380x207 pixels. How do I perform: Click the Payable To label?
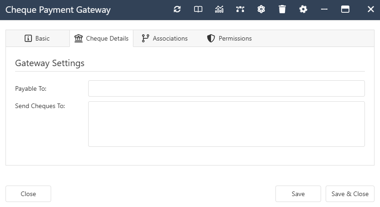31,89
